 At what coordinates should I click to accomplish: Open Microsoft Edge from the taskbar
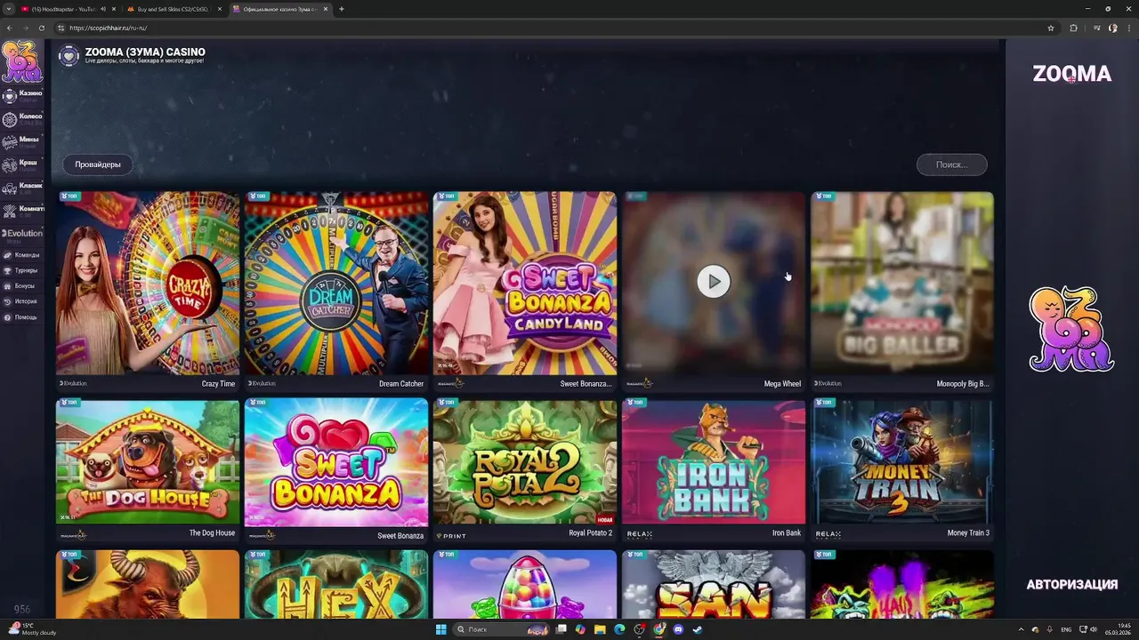click(x=620, y=629)
